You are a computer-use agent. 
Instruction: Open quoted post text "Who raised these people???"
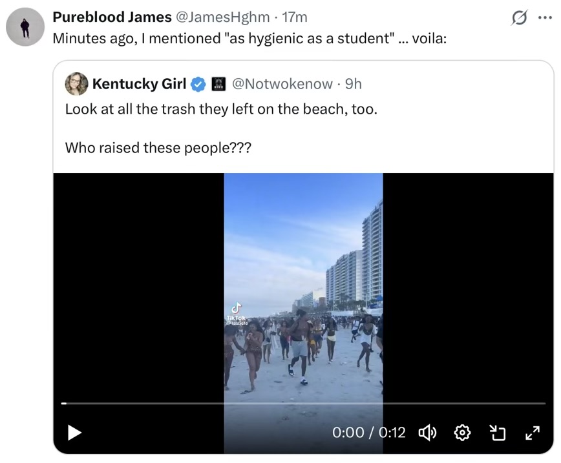click(x=158, y=148)
